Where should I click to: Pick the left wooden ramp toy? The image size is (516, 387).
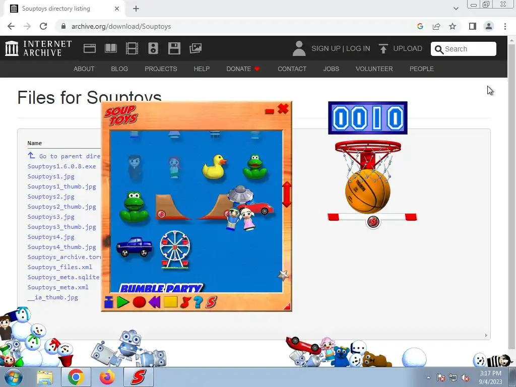coord(172,207)
